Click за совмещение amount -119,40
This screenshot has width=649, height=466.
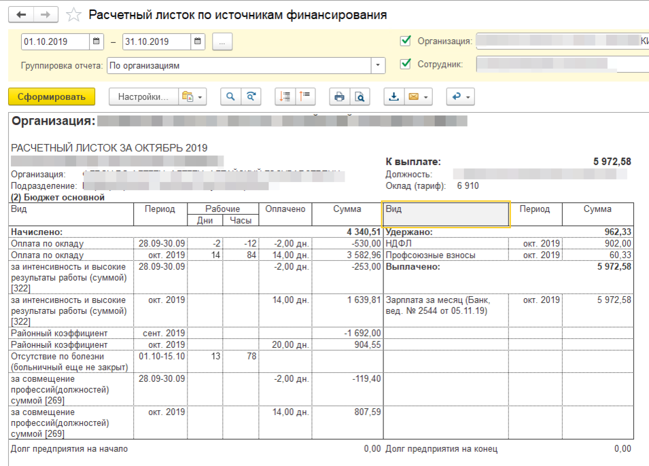pyautogui.click(x=366, y=378)
